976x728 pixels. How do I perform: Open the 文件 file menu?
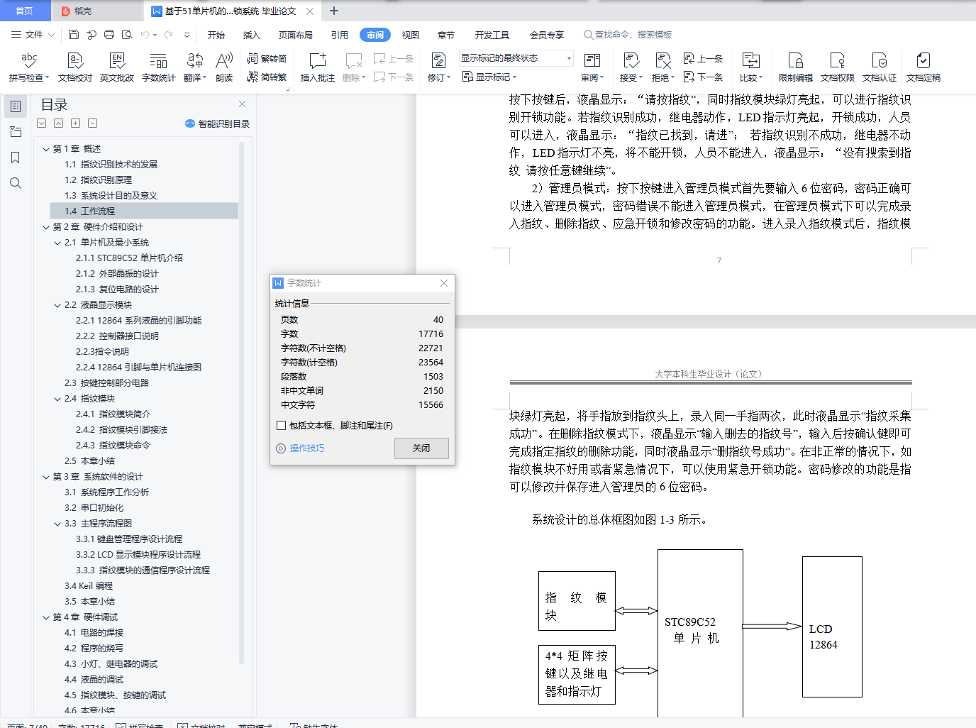click(x=33, y=34)
